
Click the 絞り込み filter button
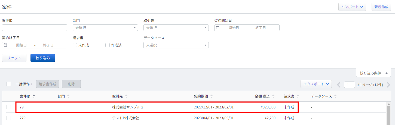43,58
